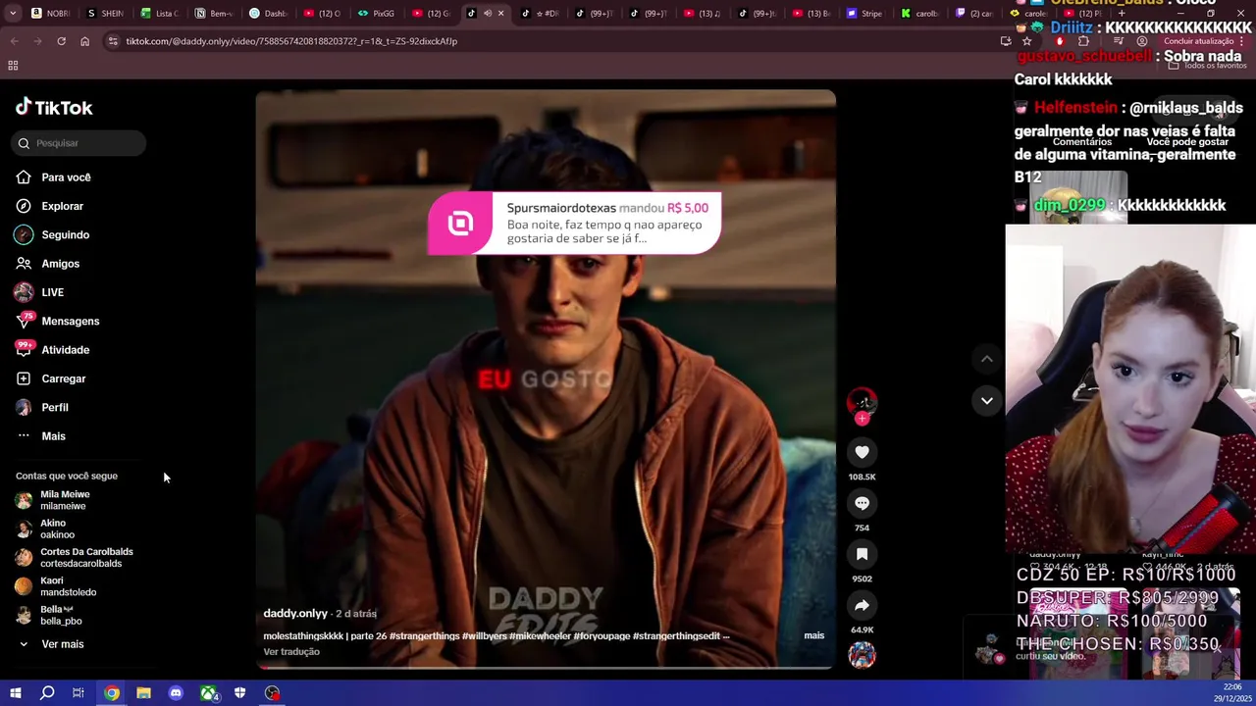
Task: Switch to the Lista C tab
Action: [x=160, y=14]
